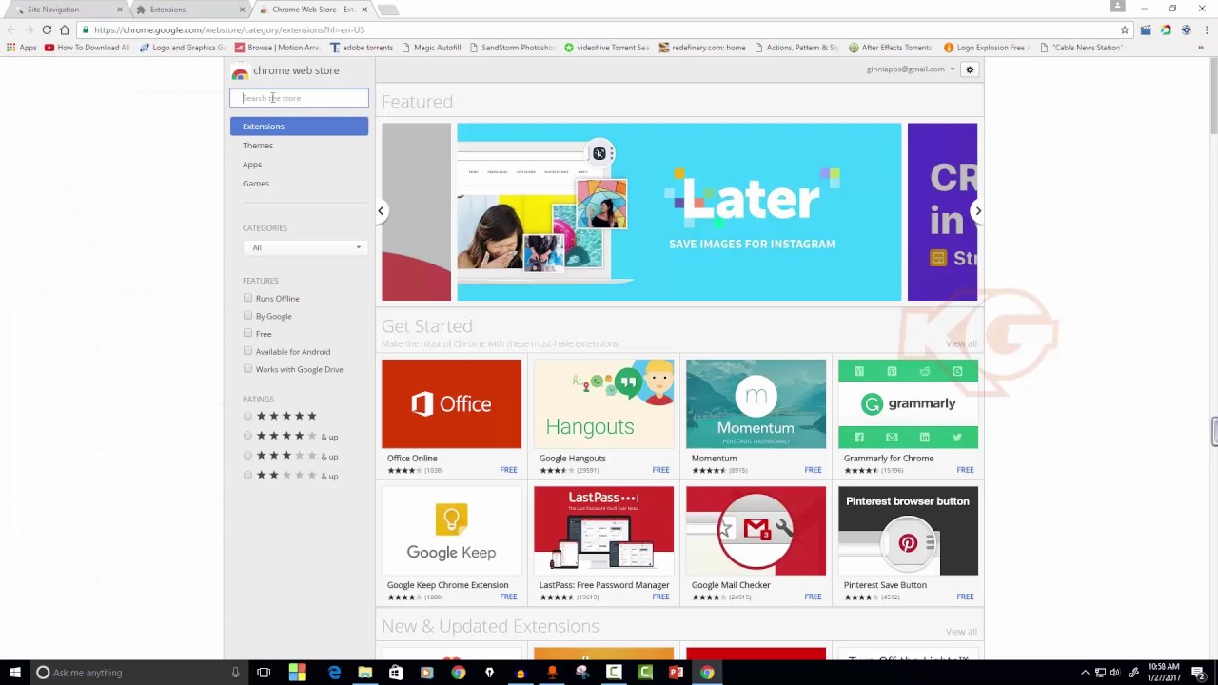Click the Home icon in Chrome toolbar
Viewport: 1218px width, 685px height.
coord(65,29)
